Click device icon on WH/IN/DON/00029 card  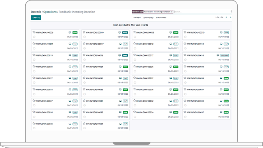120,67
